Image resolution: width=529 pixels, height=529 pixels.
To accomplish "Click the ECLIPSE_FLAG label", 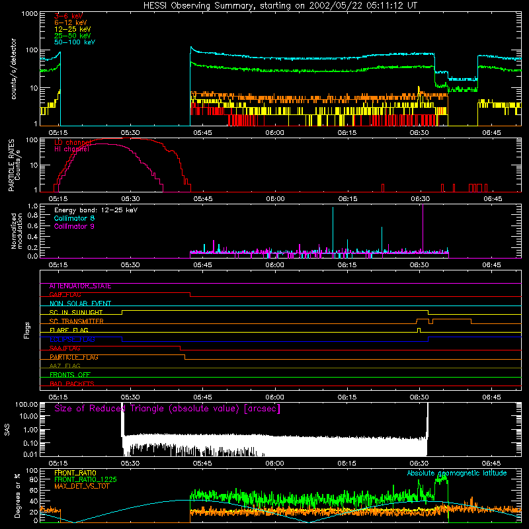I will pyautogui.click(x=72, y=339).
